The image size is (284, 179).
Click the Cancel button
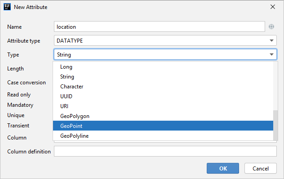[261, 168]
